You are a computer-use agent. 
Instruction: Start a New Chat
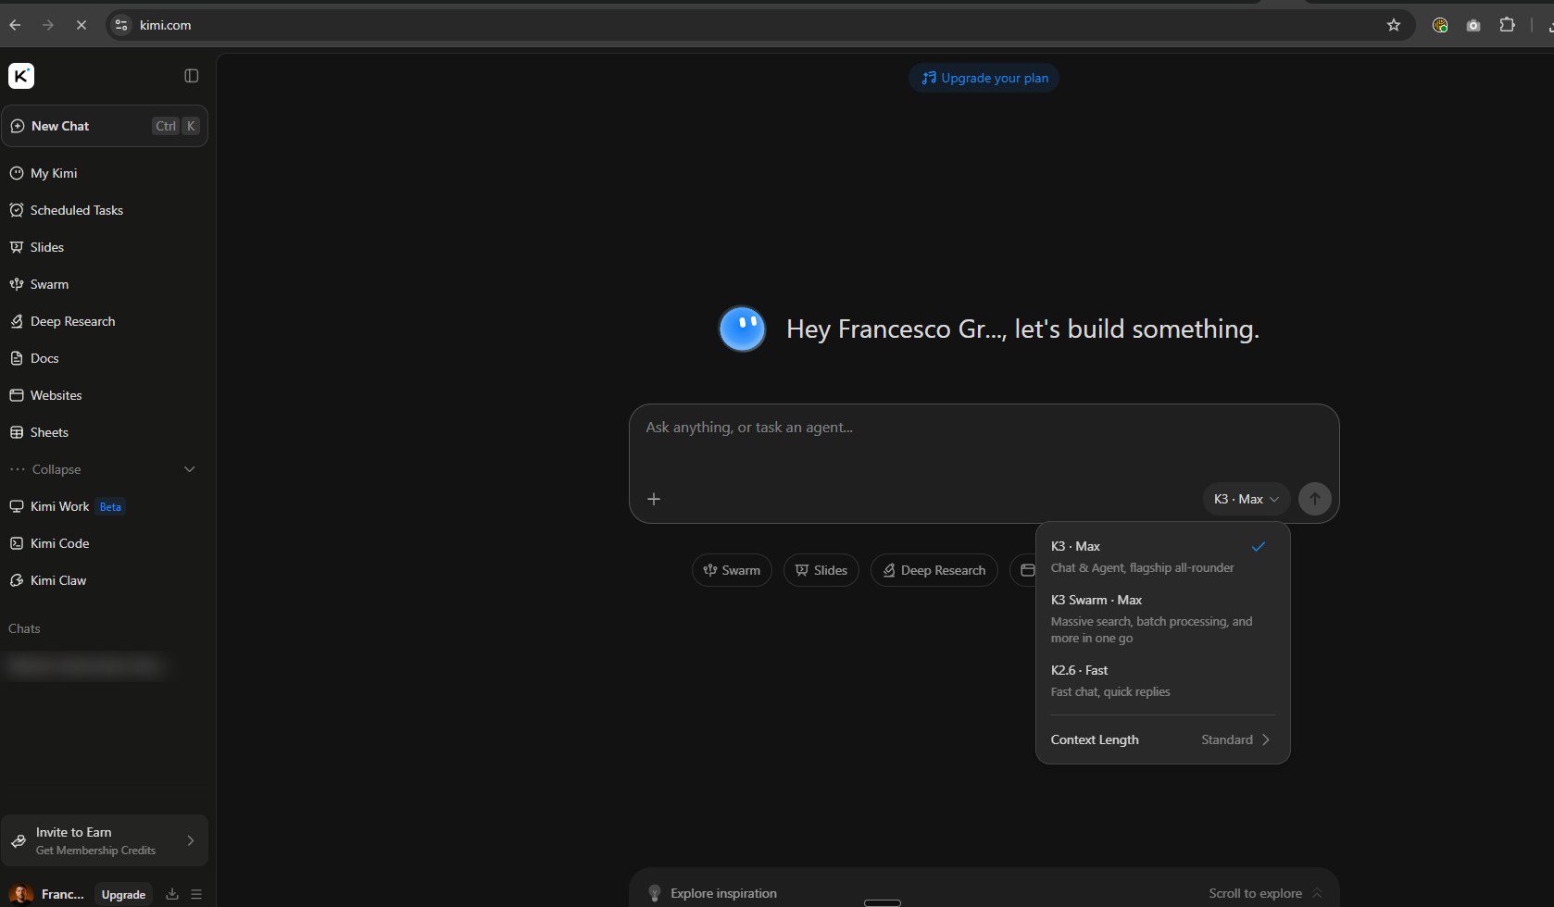(104, 126)
